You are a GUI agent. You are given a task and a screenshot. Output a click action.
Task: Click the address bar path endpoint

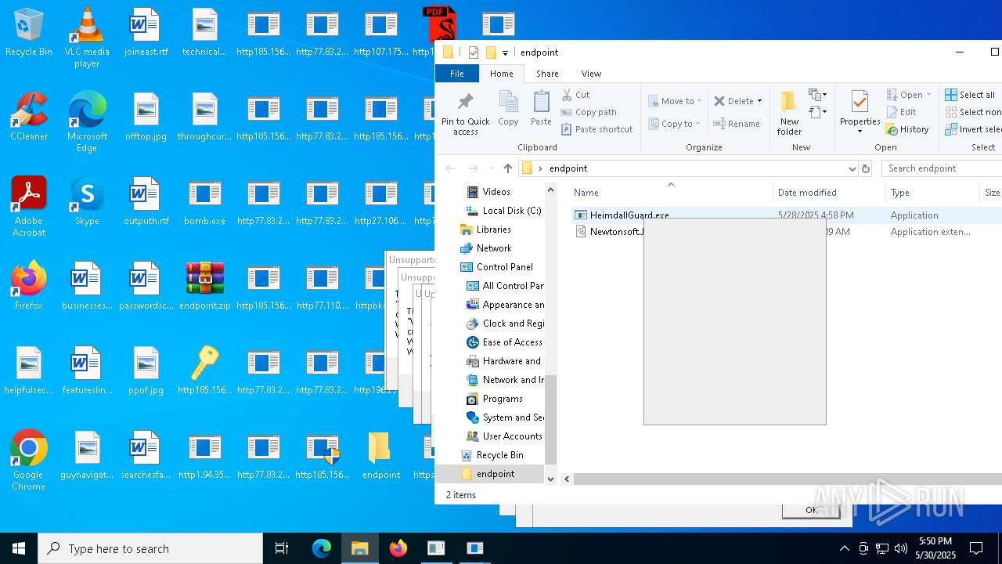pyautogui.click(x=568, y=168)
